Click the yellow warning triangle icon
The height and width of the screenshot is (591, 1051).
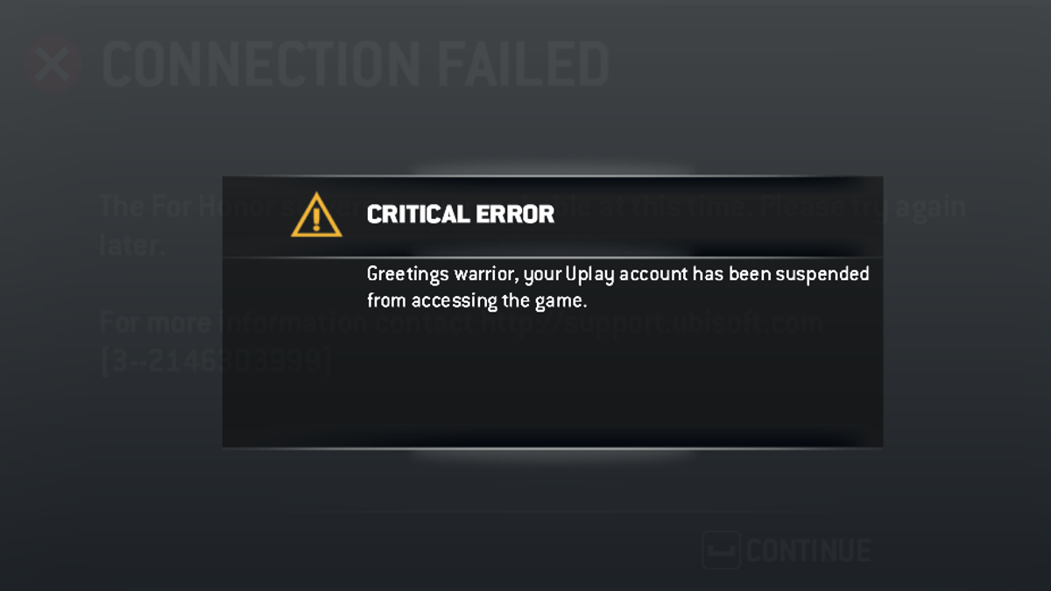pyautogui.click(x=316, y=215)
